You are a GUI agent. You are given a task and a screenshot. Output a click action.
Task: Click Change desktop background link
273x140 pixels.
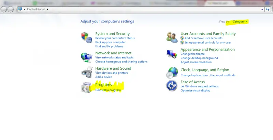tap(199, 58)
